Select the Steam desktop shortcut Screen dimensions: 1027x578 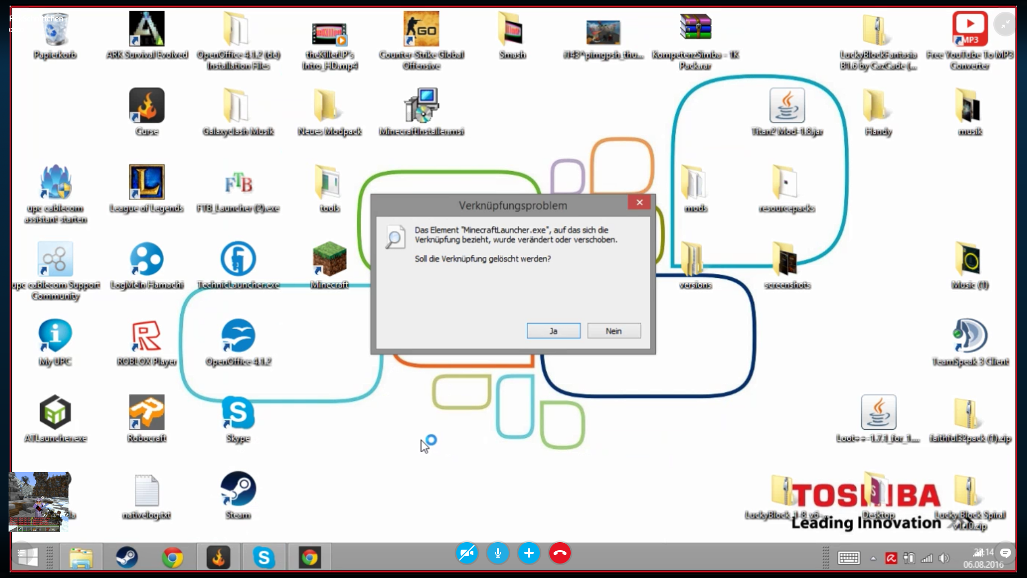238,496
